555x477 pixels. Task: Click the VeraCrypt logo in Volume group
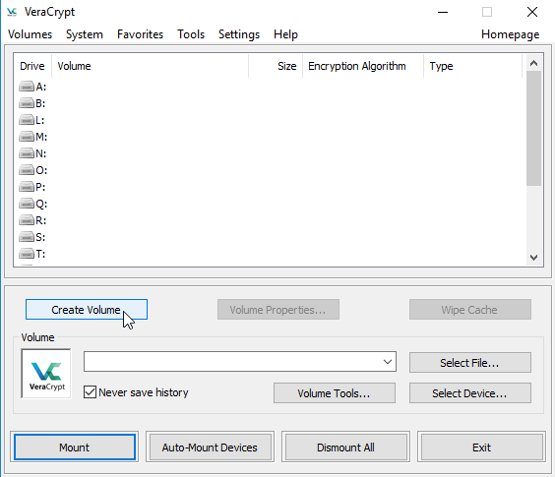(46, 374)
